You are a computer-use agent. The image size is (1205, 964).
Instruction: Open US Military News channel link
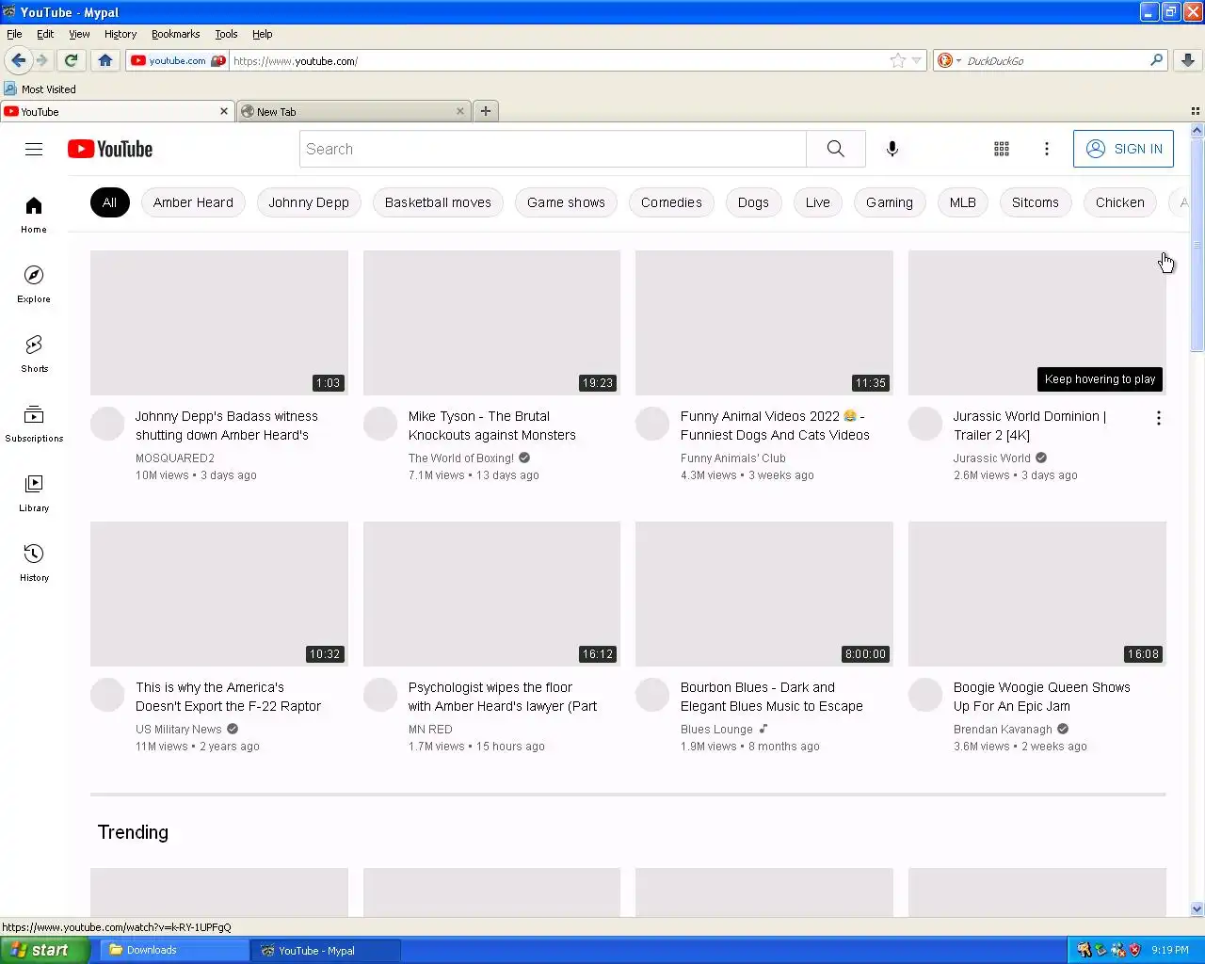click(x=179, y=730)
